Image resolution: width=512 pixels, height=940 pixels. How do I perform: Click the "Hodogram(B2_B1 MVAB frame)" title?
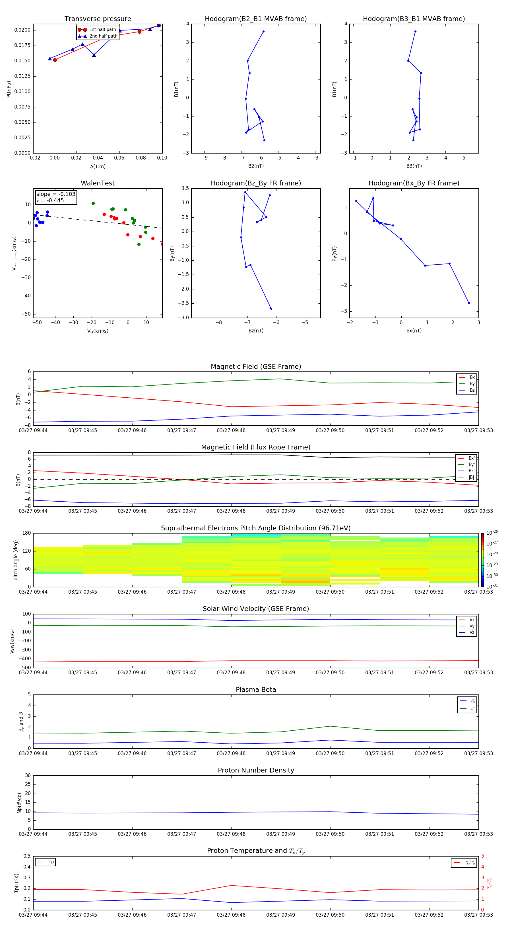tap(256, 19)
